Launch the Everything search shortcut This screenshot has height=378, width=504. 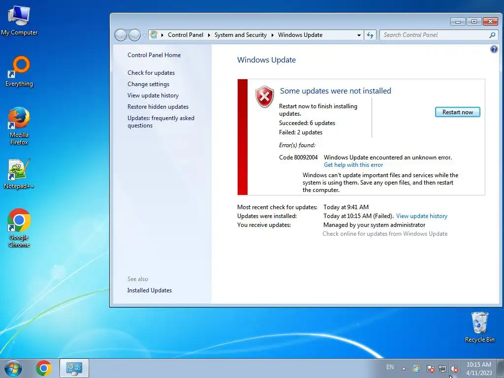(19, 71)
